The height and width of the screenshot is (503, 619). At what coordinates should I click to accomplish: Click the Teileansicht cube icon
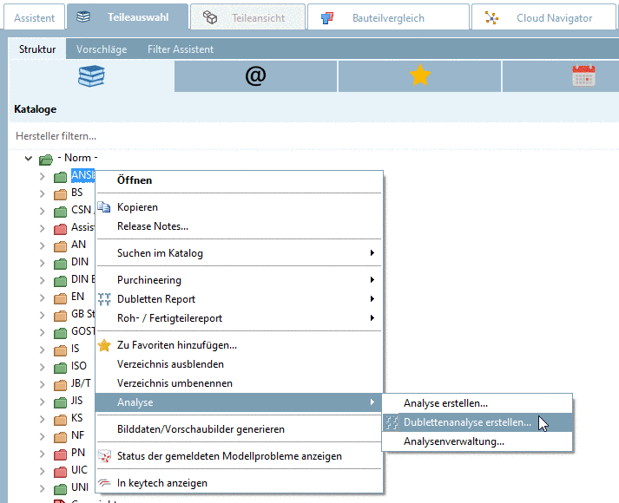pos(210,17)
